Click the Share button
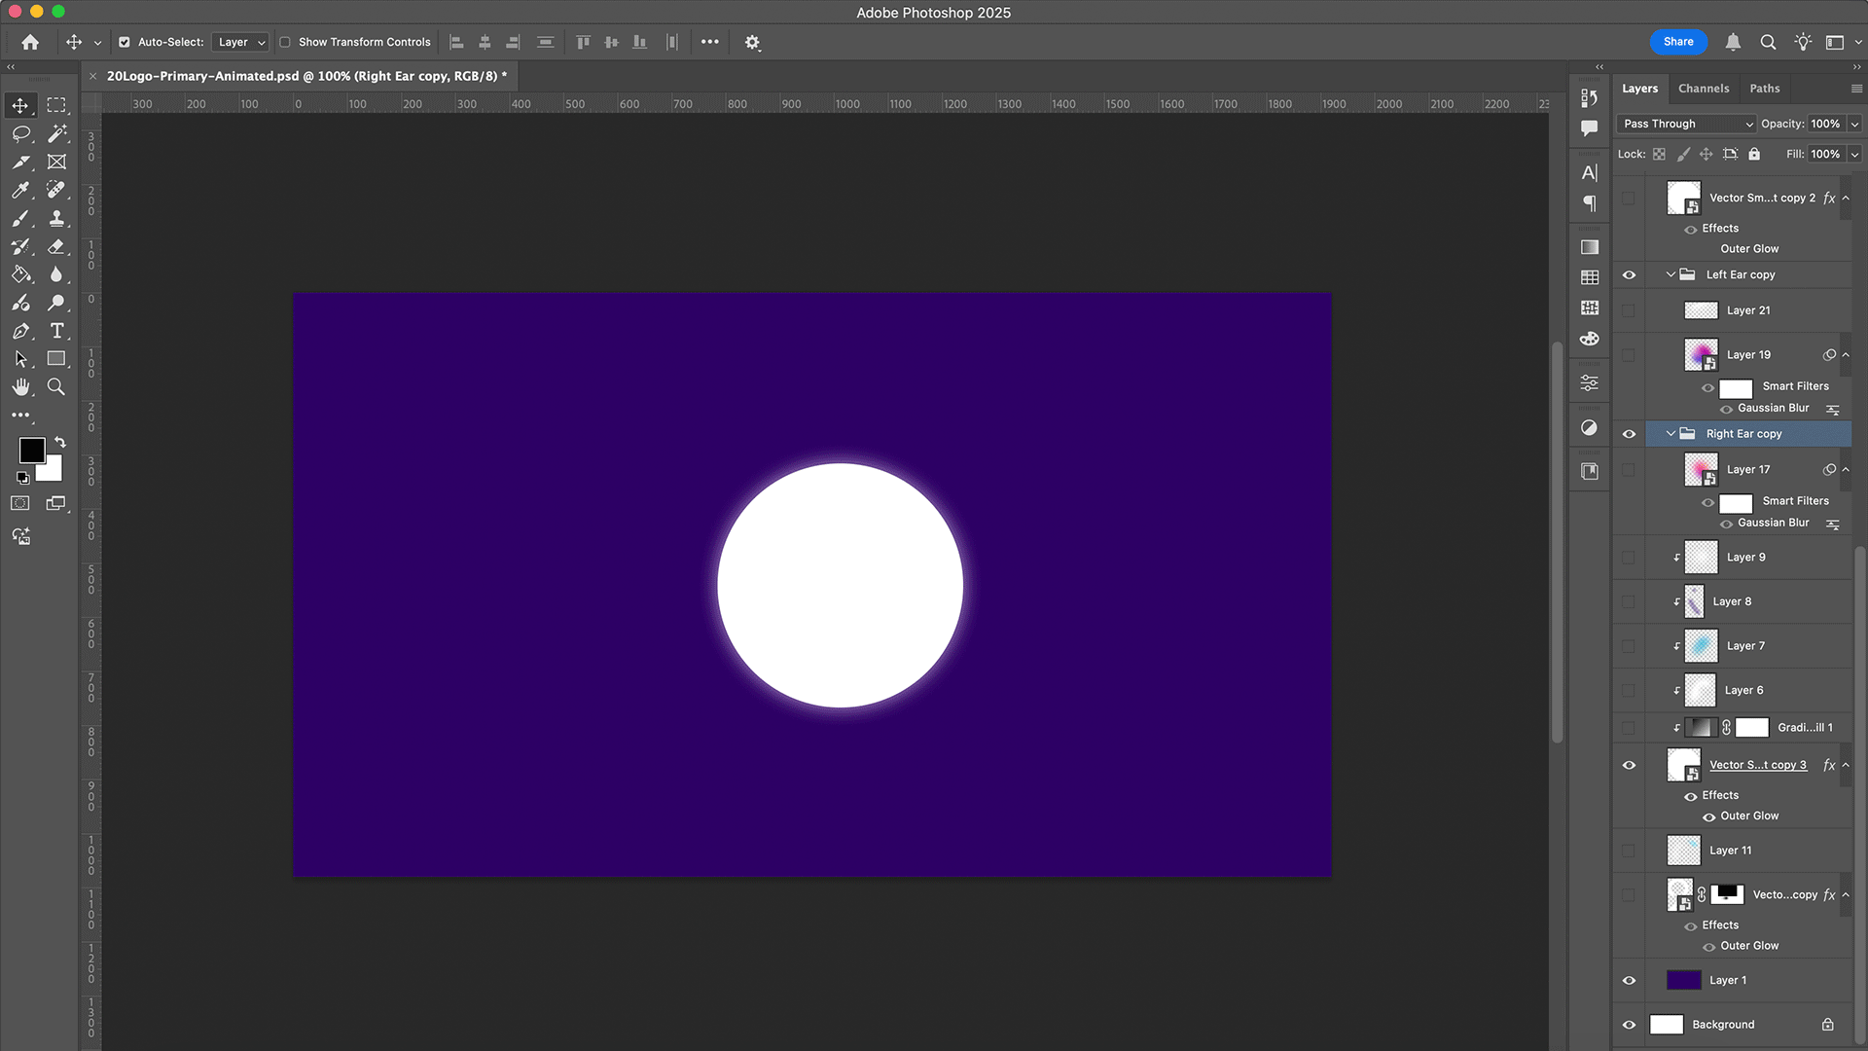Image resolution: width=1868 pixels, height=1051 pixels. click(x=1677, y=42)
